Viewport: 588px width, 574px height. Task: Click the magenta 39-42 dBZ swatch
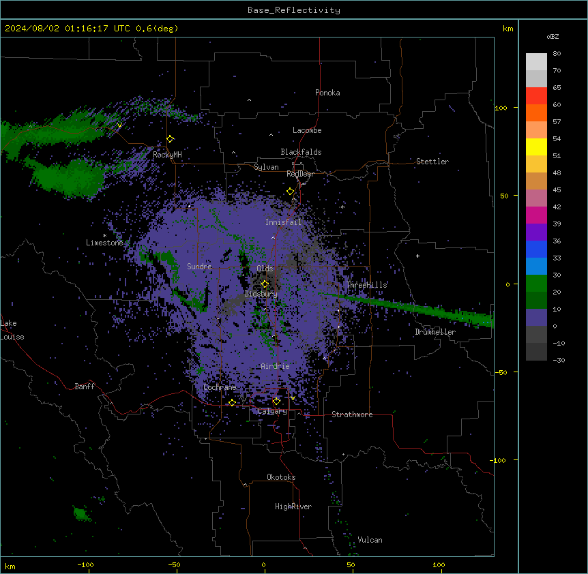click(x=536, y=215)
